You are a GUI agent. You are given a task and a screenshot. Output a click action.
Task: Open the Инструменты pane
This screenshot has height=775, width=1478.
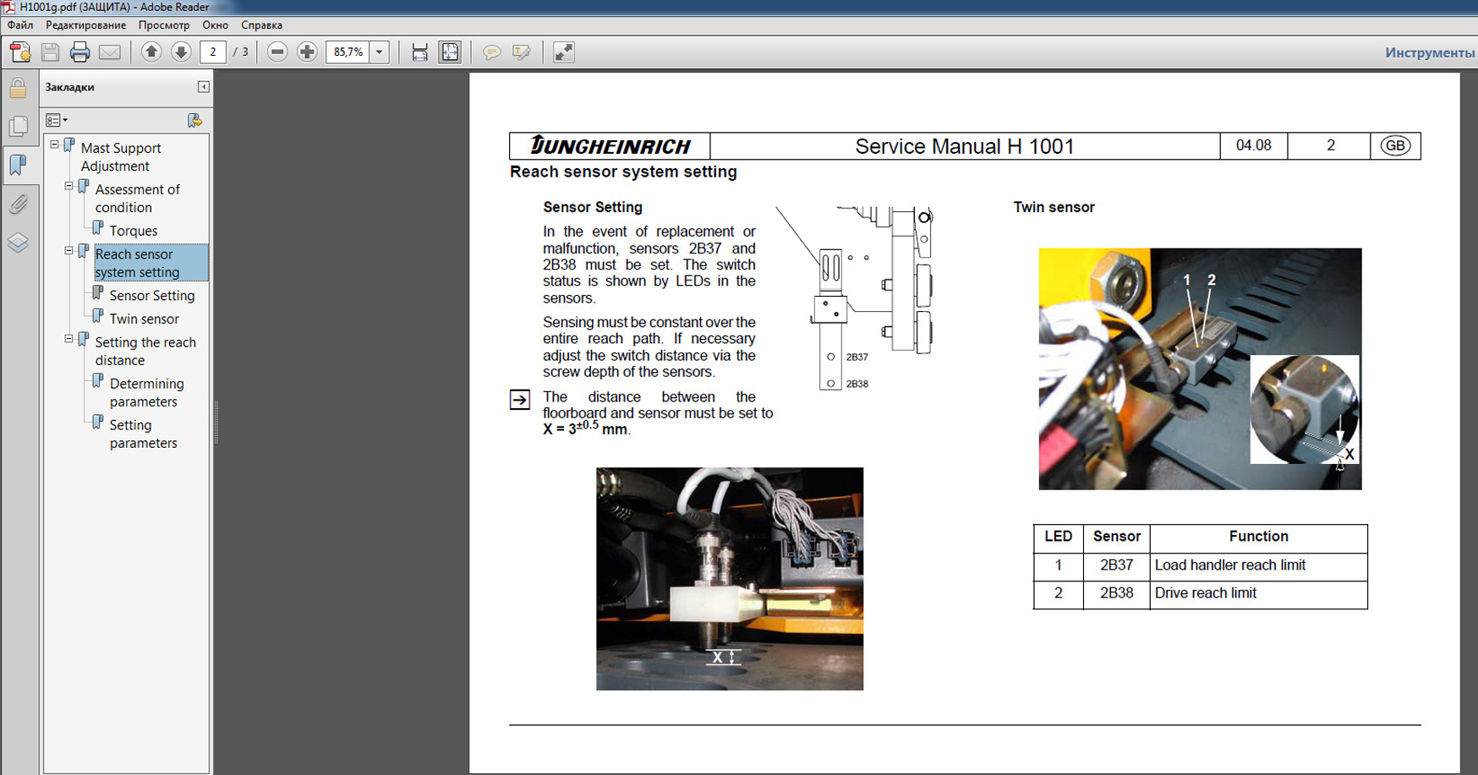click(x=1429, y=52)
